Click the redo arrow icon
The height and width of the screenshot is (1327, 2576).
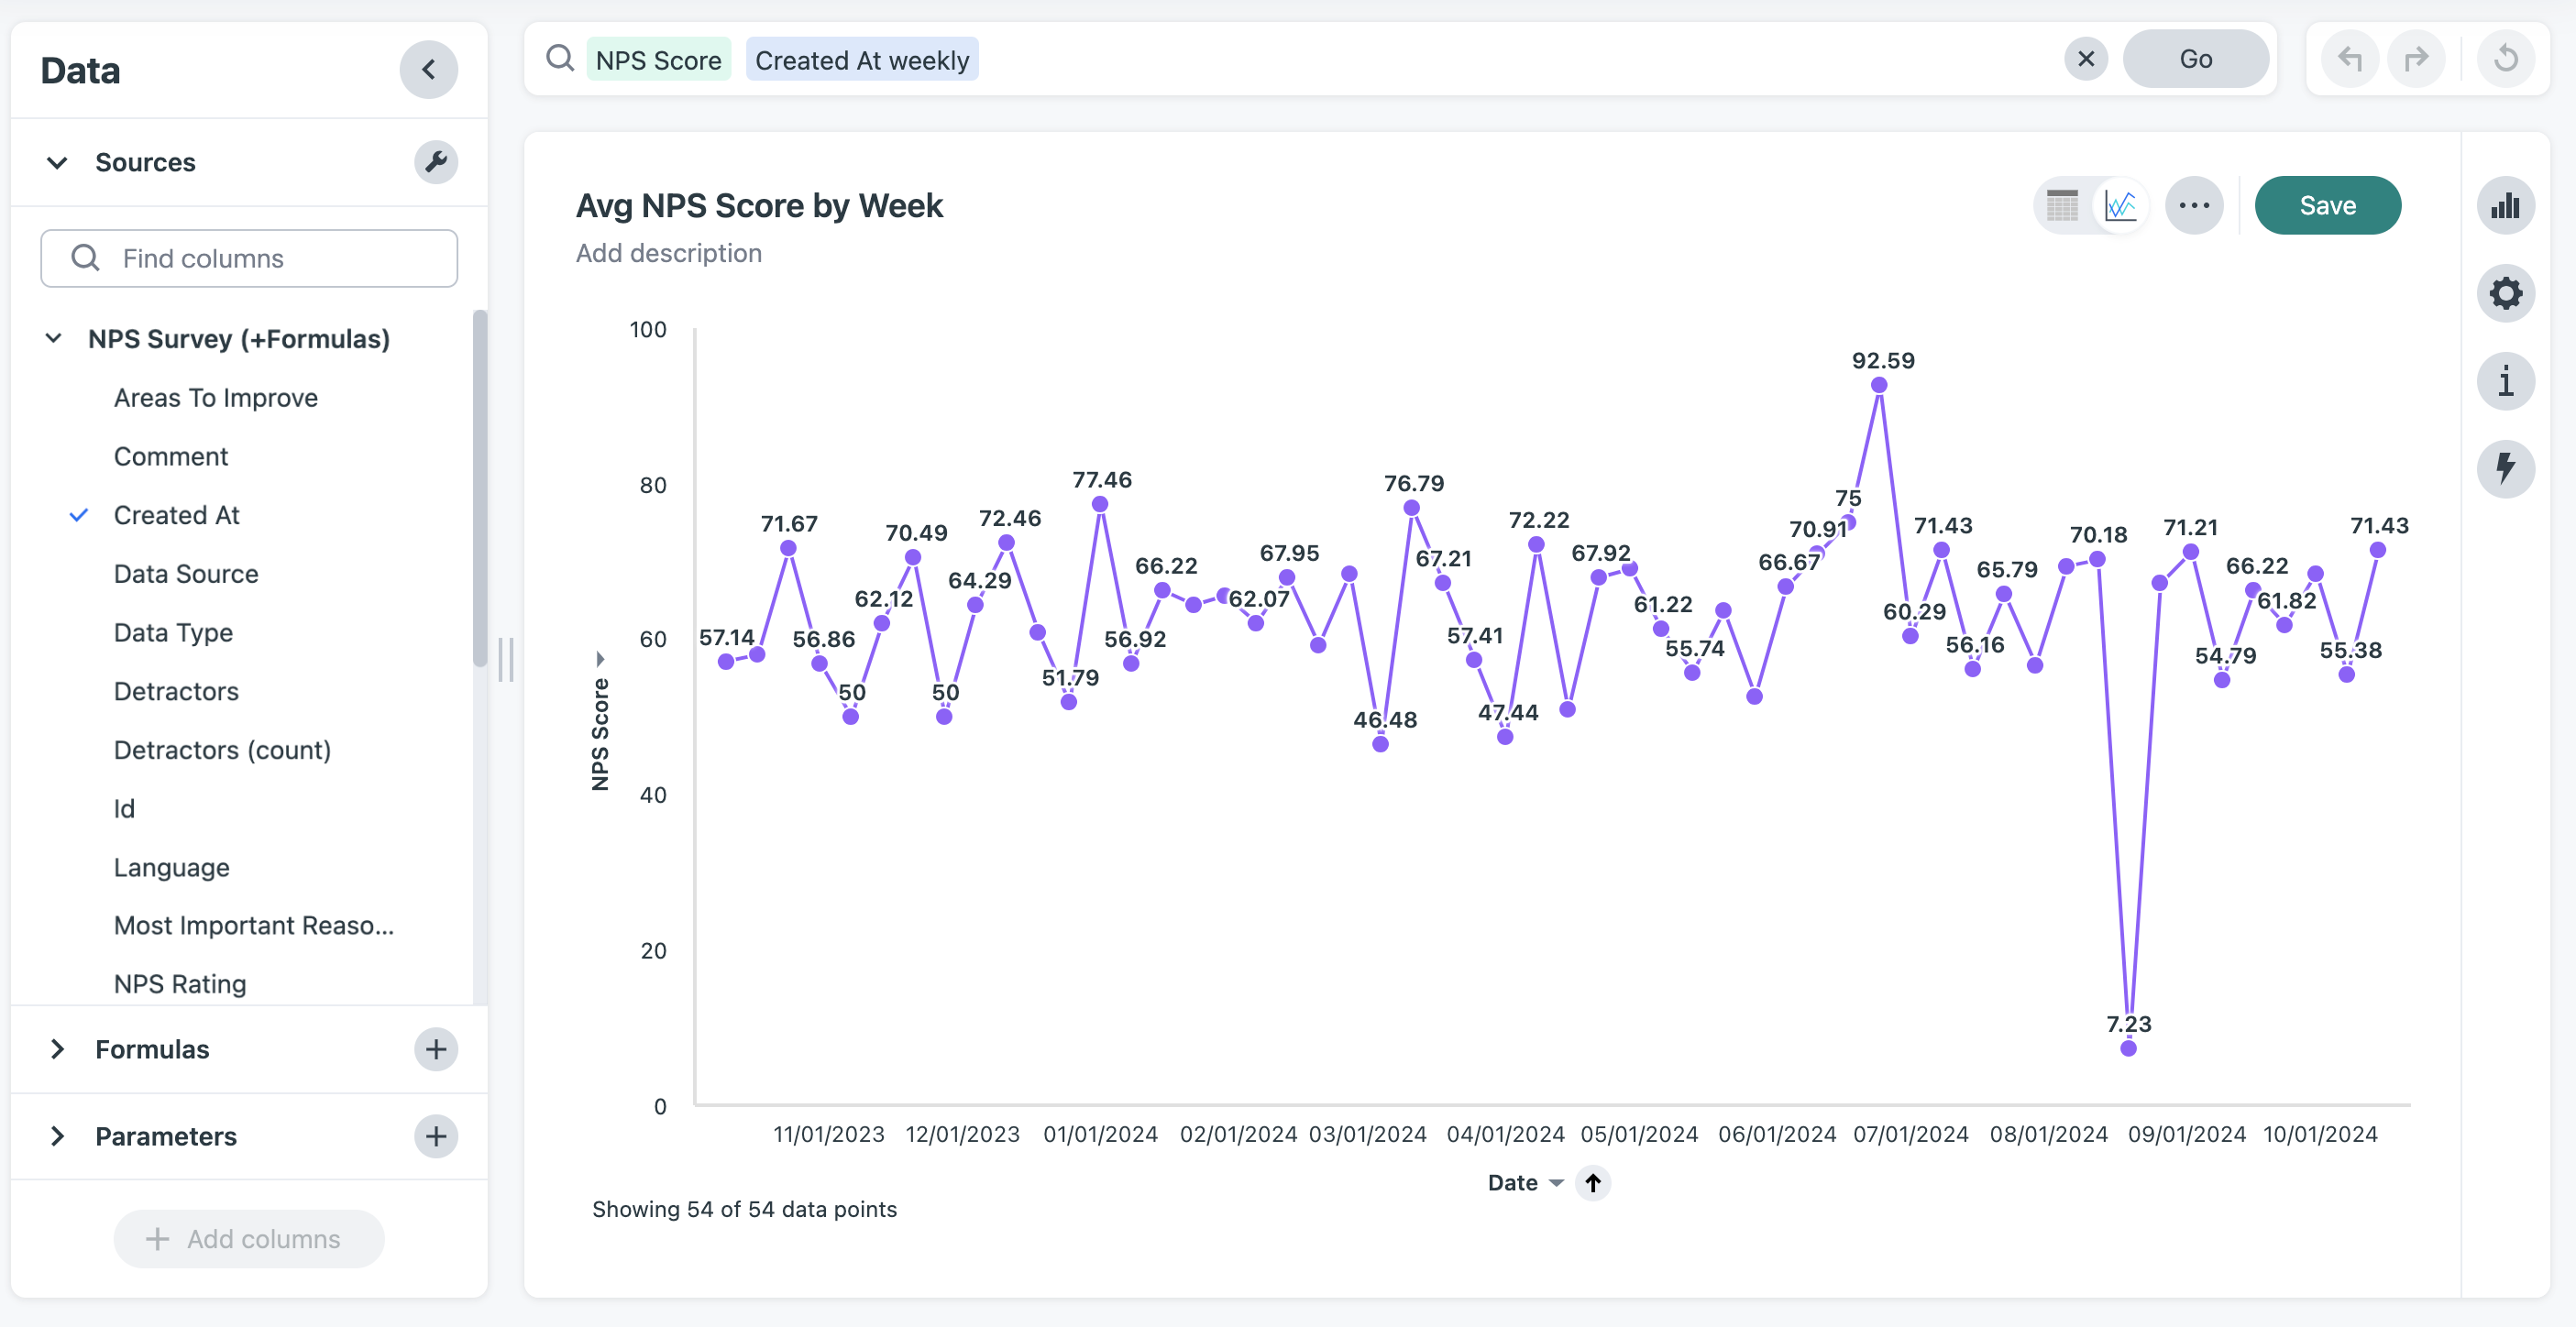2416,59
